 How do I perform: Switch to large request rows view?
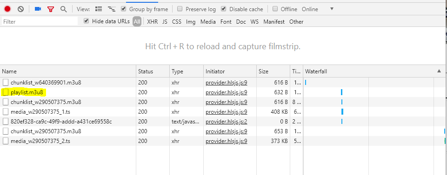point(99,9)
